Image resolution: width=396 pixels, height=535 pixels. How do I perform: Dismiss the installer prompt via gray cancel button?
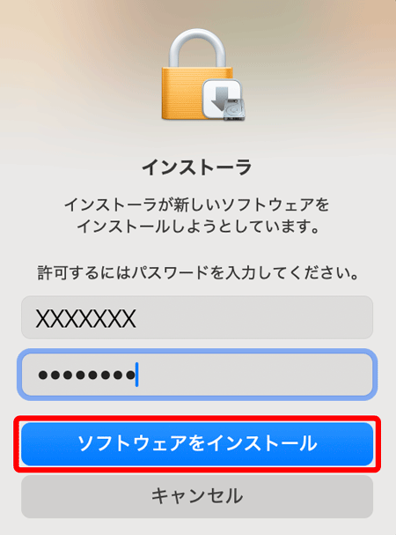pos(197,496)
